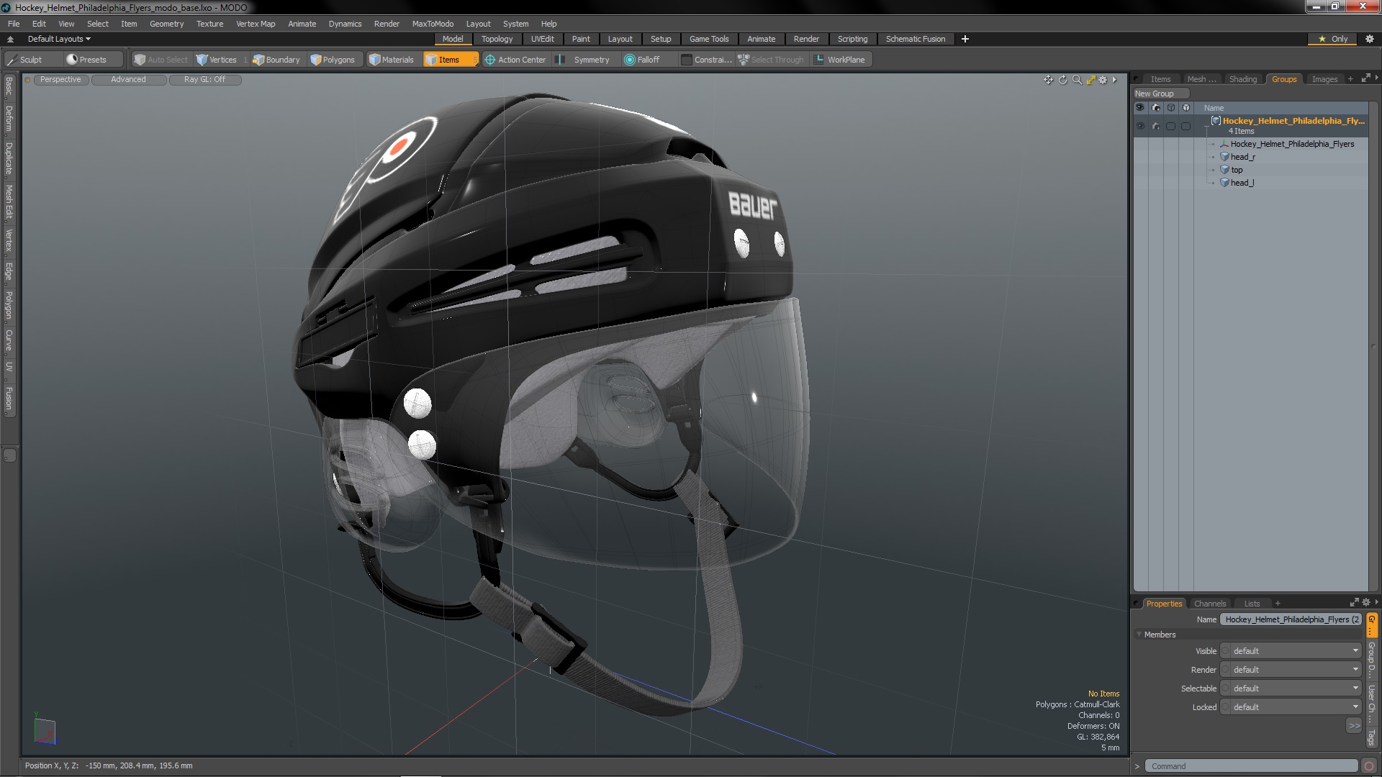The width and height of the screenshot is (1382, 777).
Task: Click the viewport zoom magnifier icon
Action: [x=1077, y=80]
